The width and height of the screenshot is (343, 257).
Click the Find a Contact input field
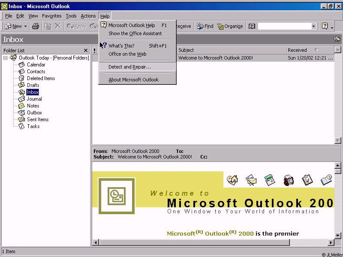[285, 26]
